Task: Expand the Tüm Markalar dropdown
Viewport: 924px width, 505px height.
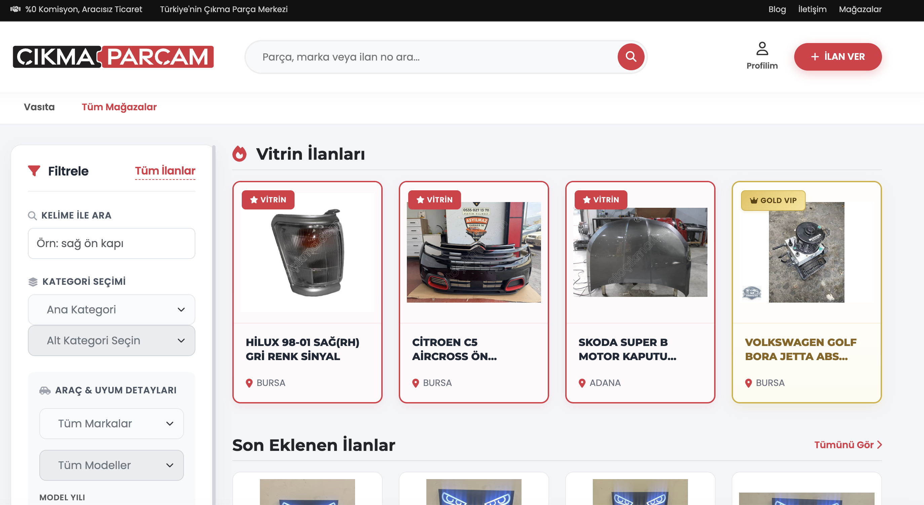Action: pyautogui.click(x=112, y=424)
